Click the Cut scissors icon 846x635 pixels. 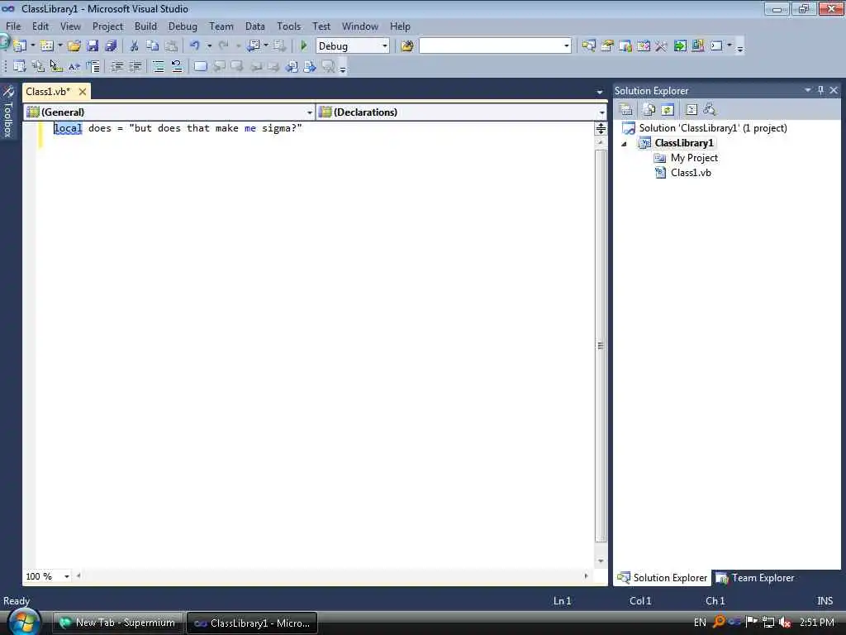point(135,46)
